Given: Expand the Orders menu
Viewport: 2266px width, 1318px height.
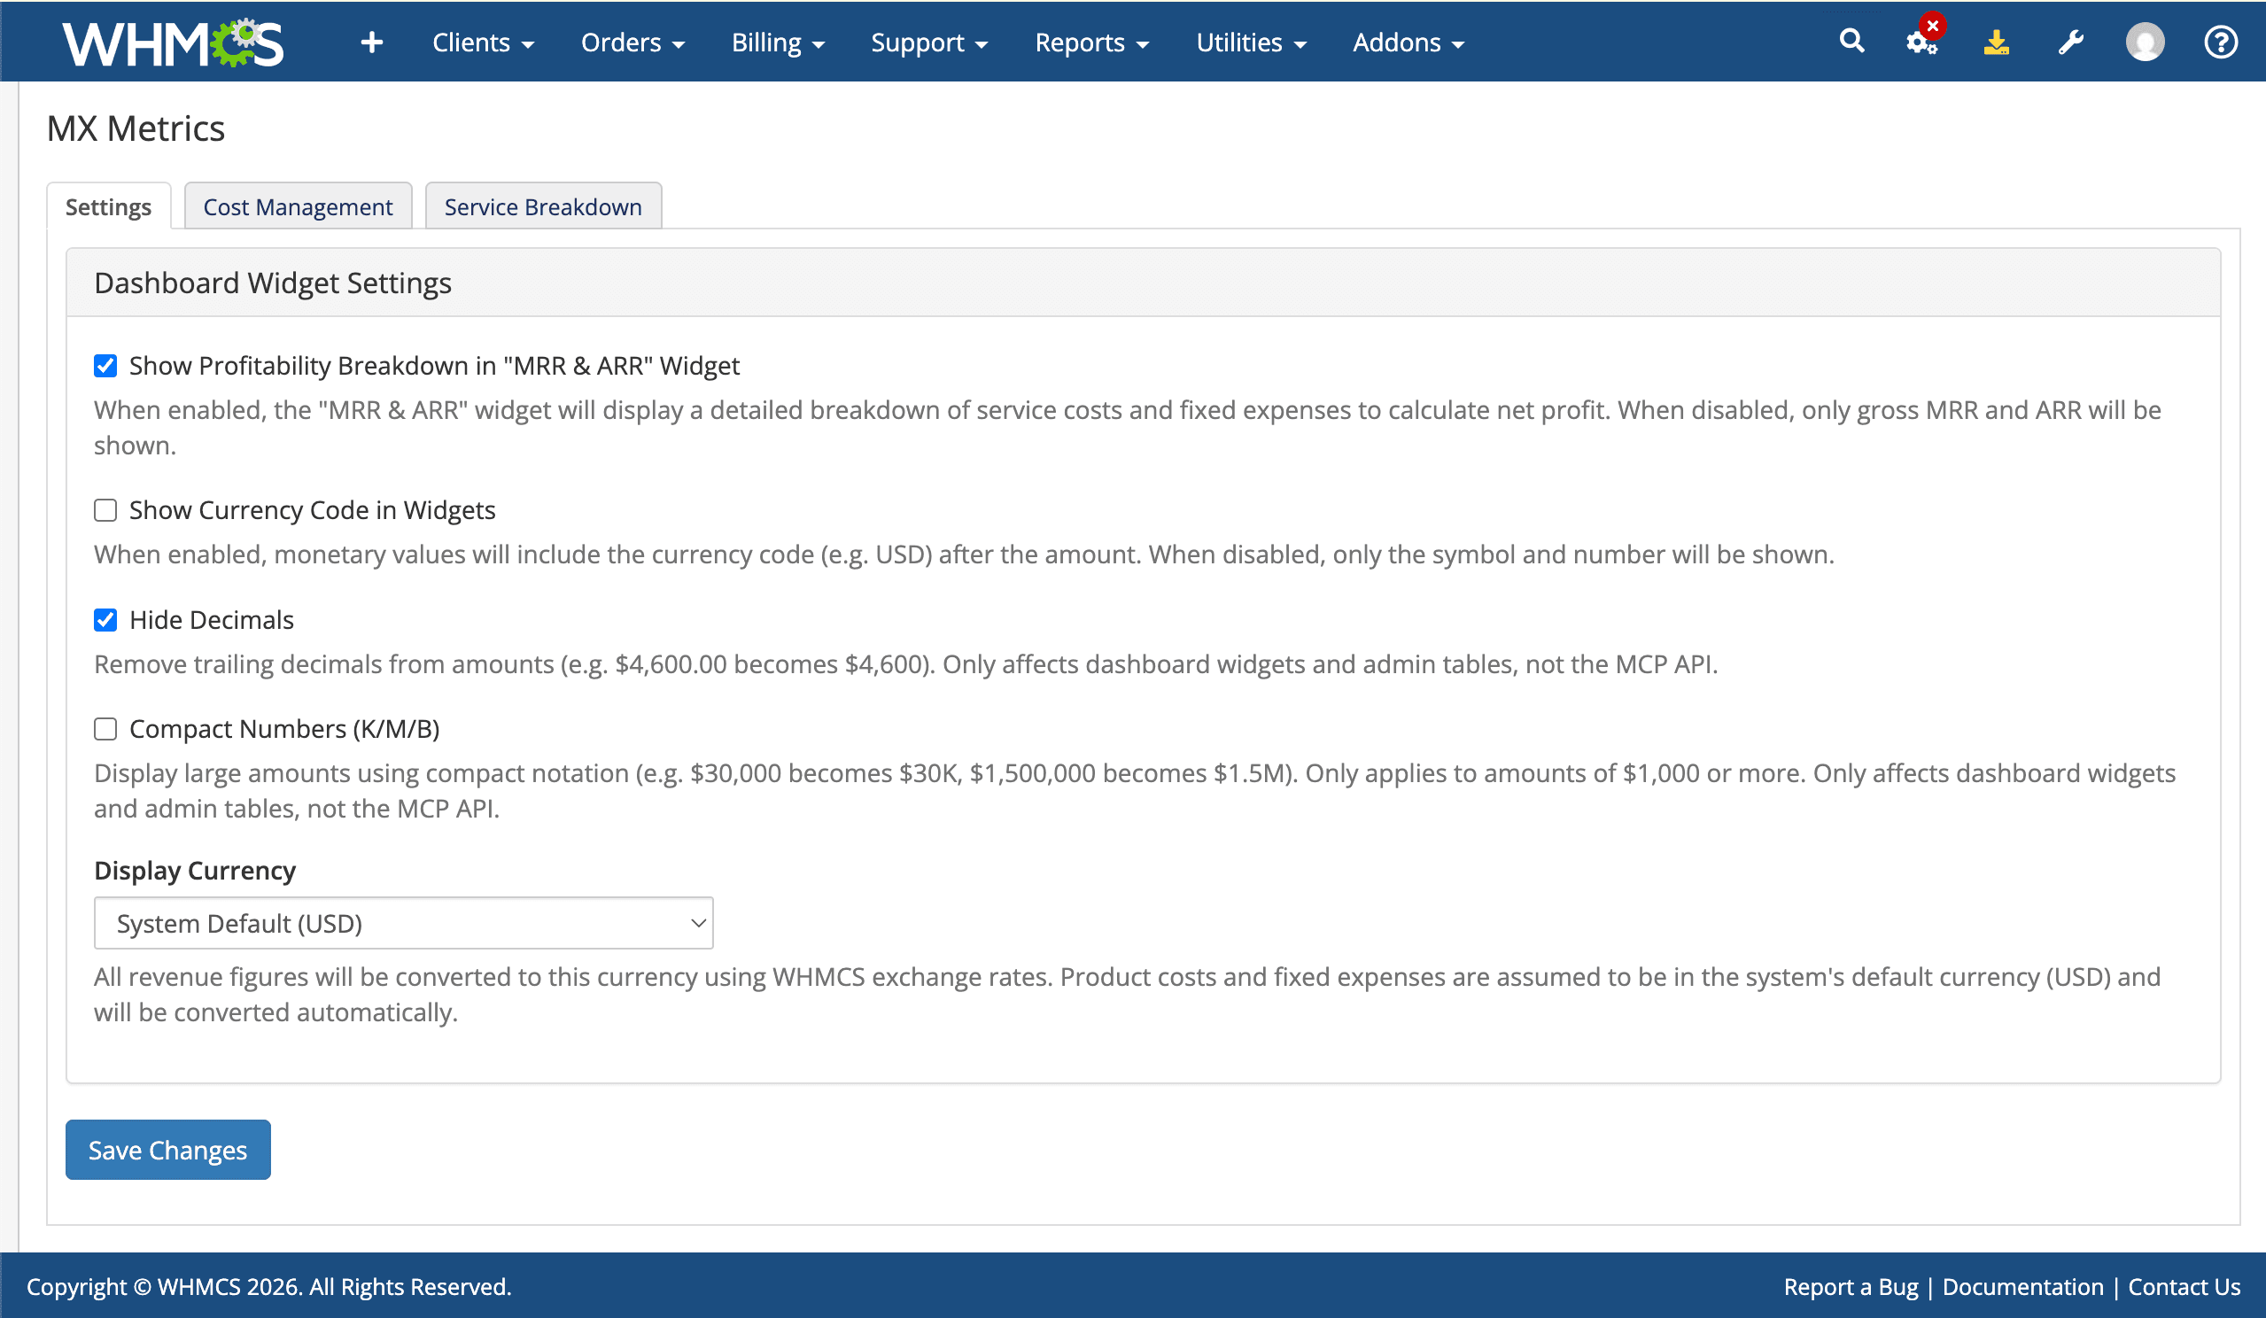Looking at the screenshot, I should pyautogui.click(x=632, y=43).
